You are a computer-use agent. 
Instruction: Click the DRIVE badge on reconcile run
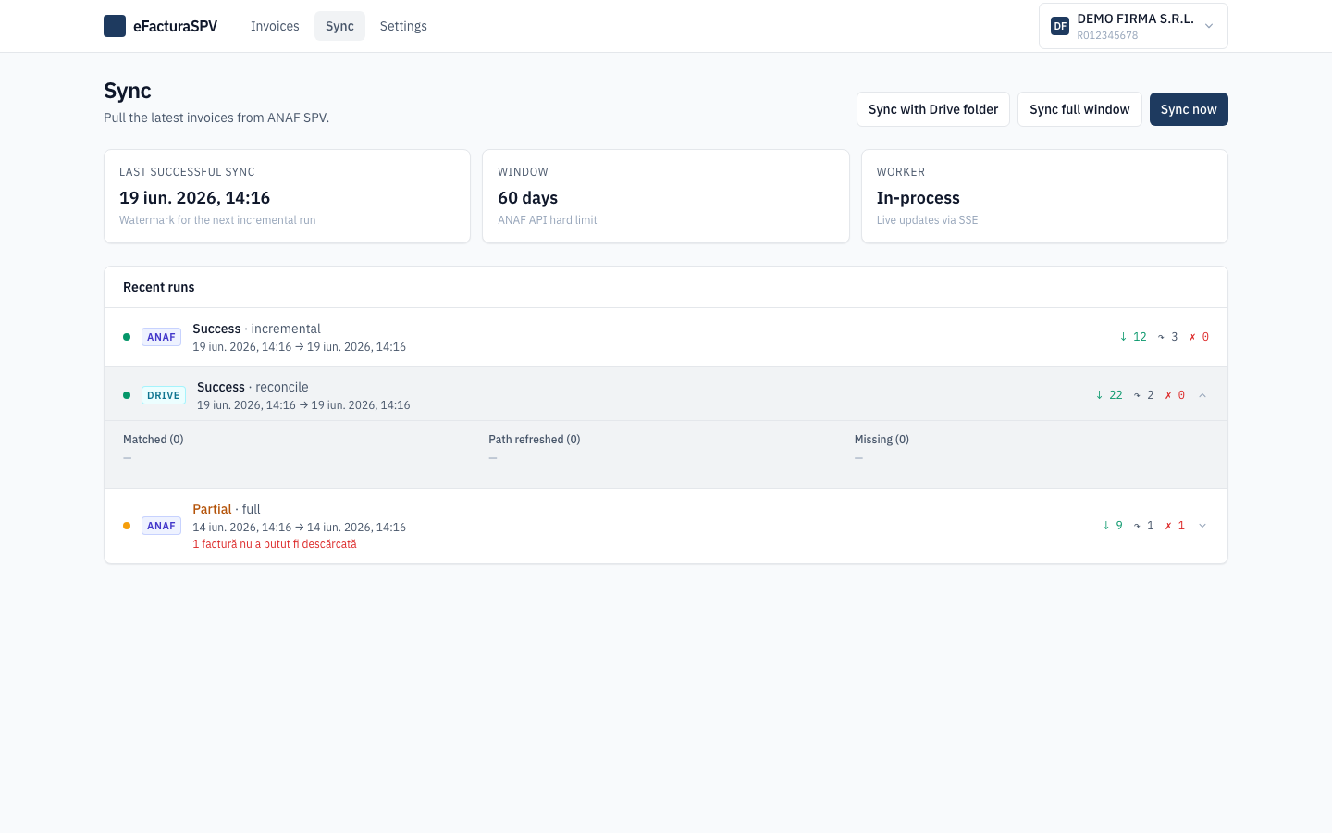[164, 395]
